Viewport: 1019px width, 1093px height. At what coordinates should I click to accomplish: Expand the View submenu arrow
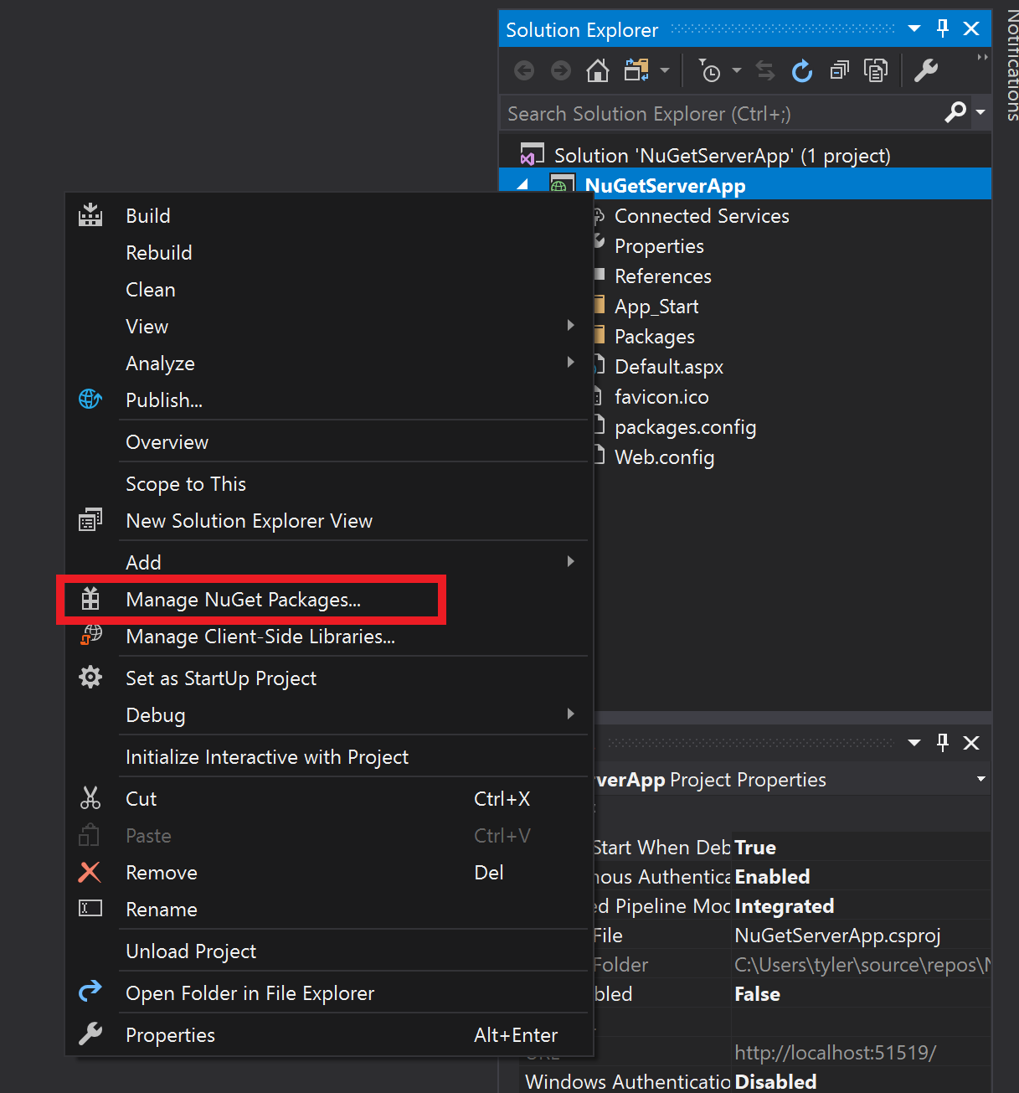point(571,325)
